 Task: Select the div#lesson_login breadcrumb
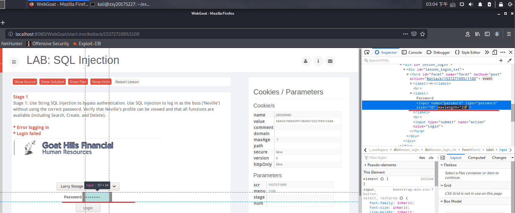(406, 150)
